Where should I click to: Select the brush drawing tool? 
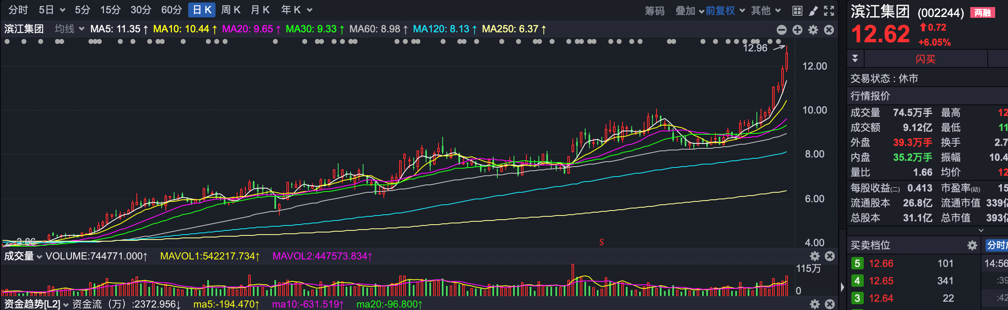coord(813,11)
